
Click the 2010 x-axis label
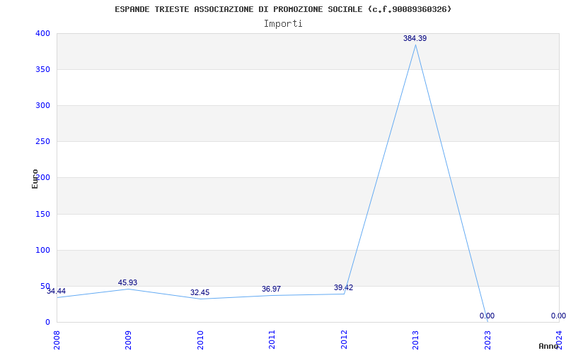click(x=200, y=340)
